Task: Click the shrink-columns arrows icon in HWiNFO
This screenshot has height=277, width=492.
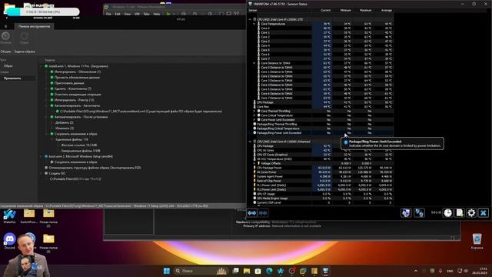Action: (263, 213)
